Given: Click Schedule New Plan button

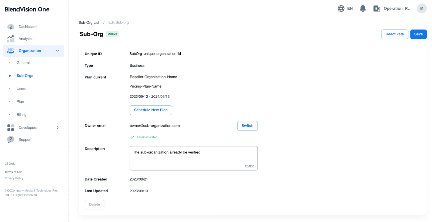Looking at the screenshot, I should 151,110.
